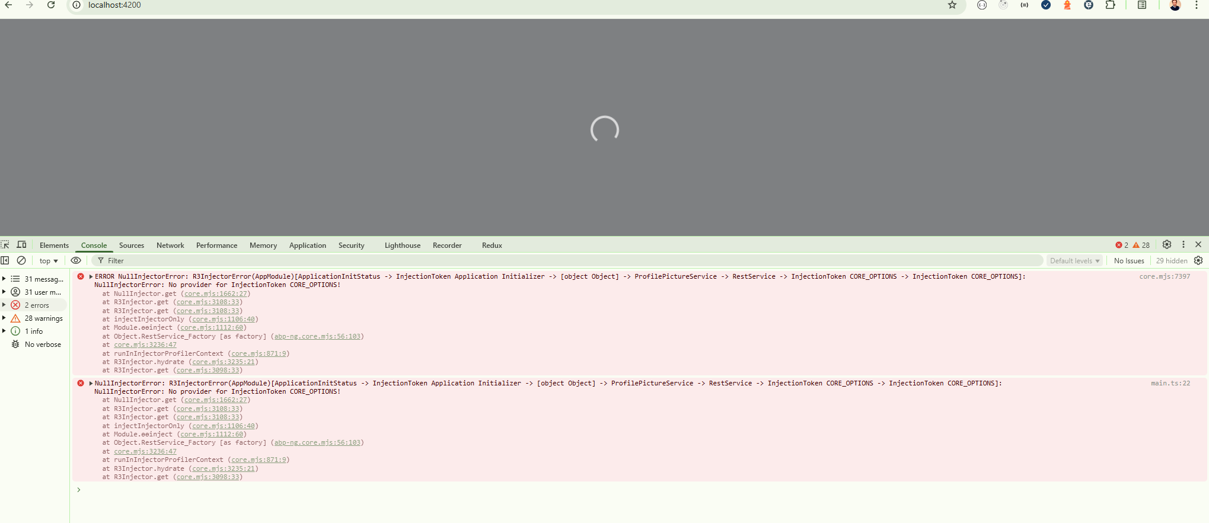Open the Chrome three-dot menu

(1197, 5)
